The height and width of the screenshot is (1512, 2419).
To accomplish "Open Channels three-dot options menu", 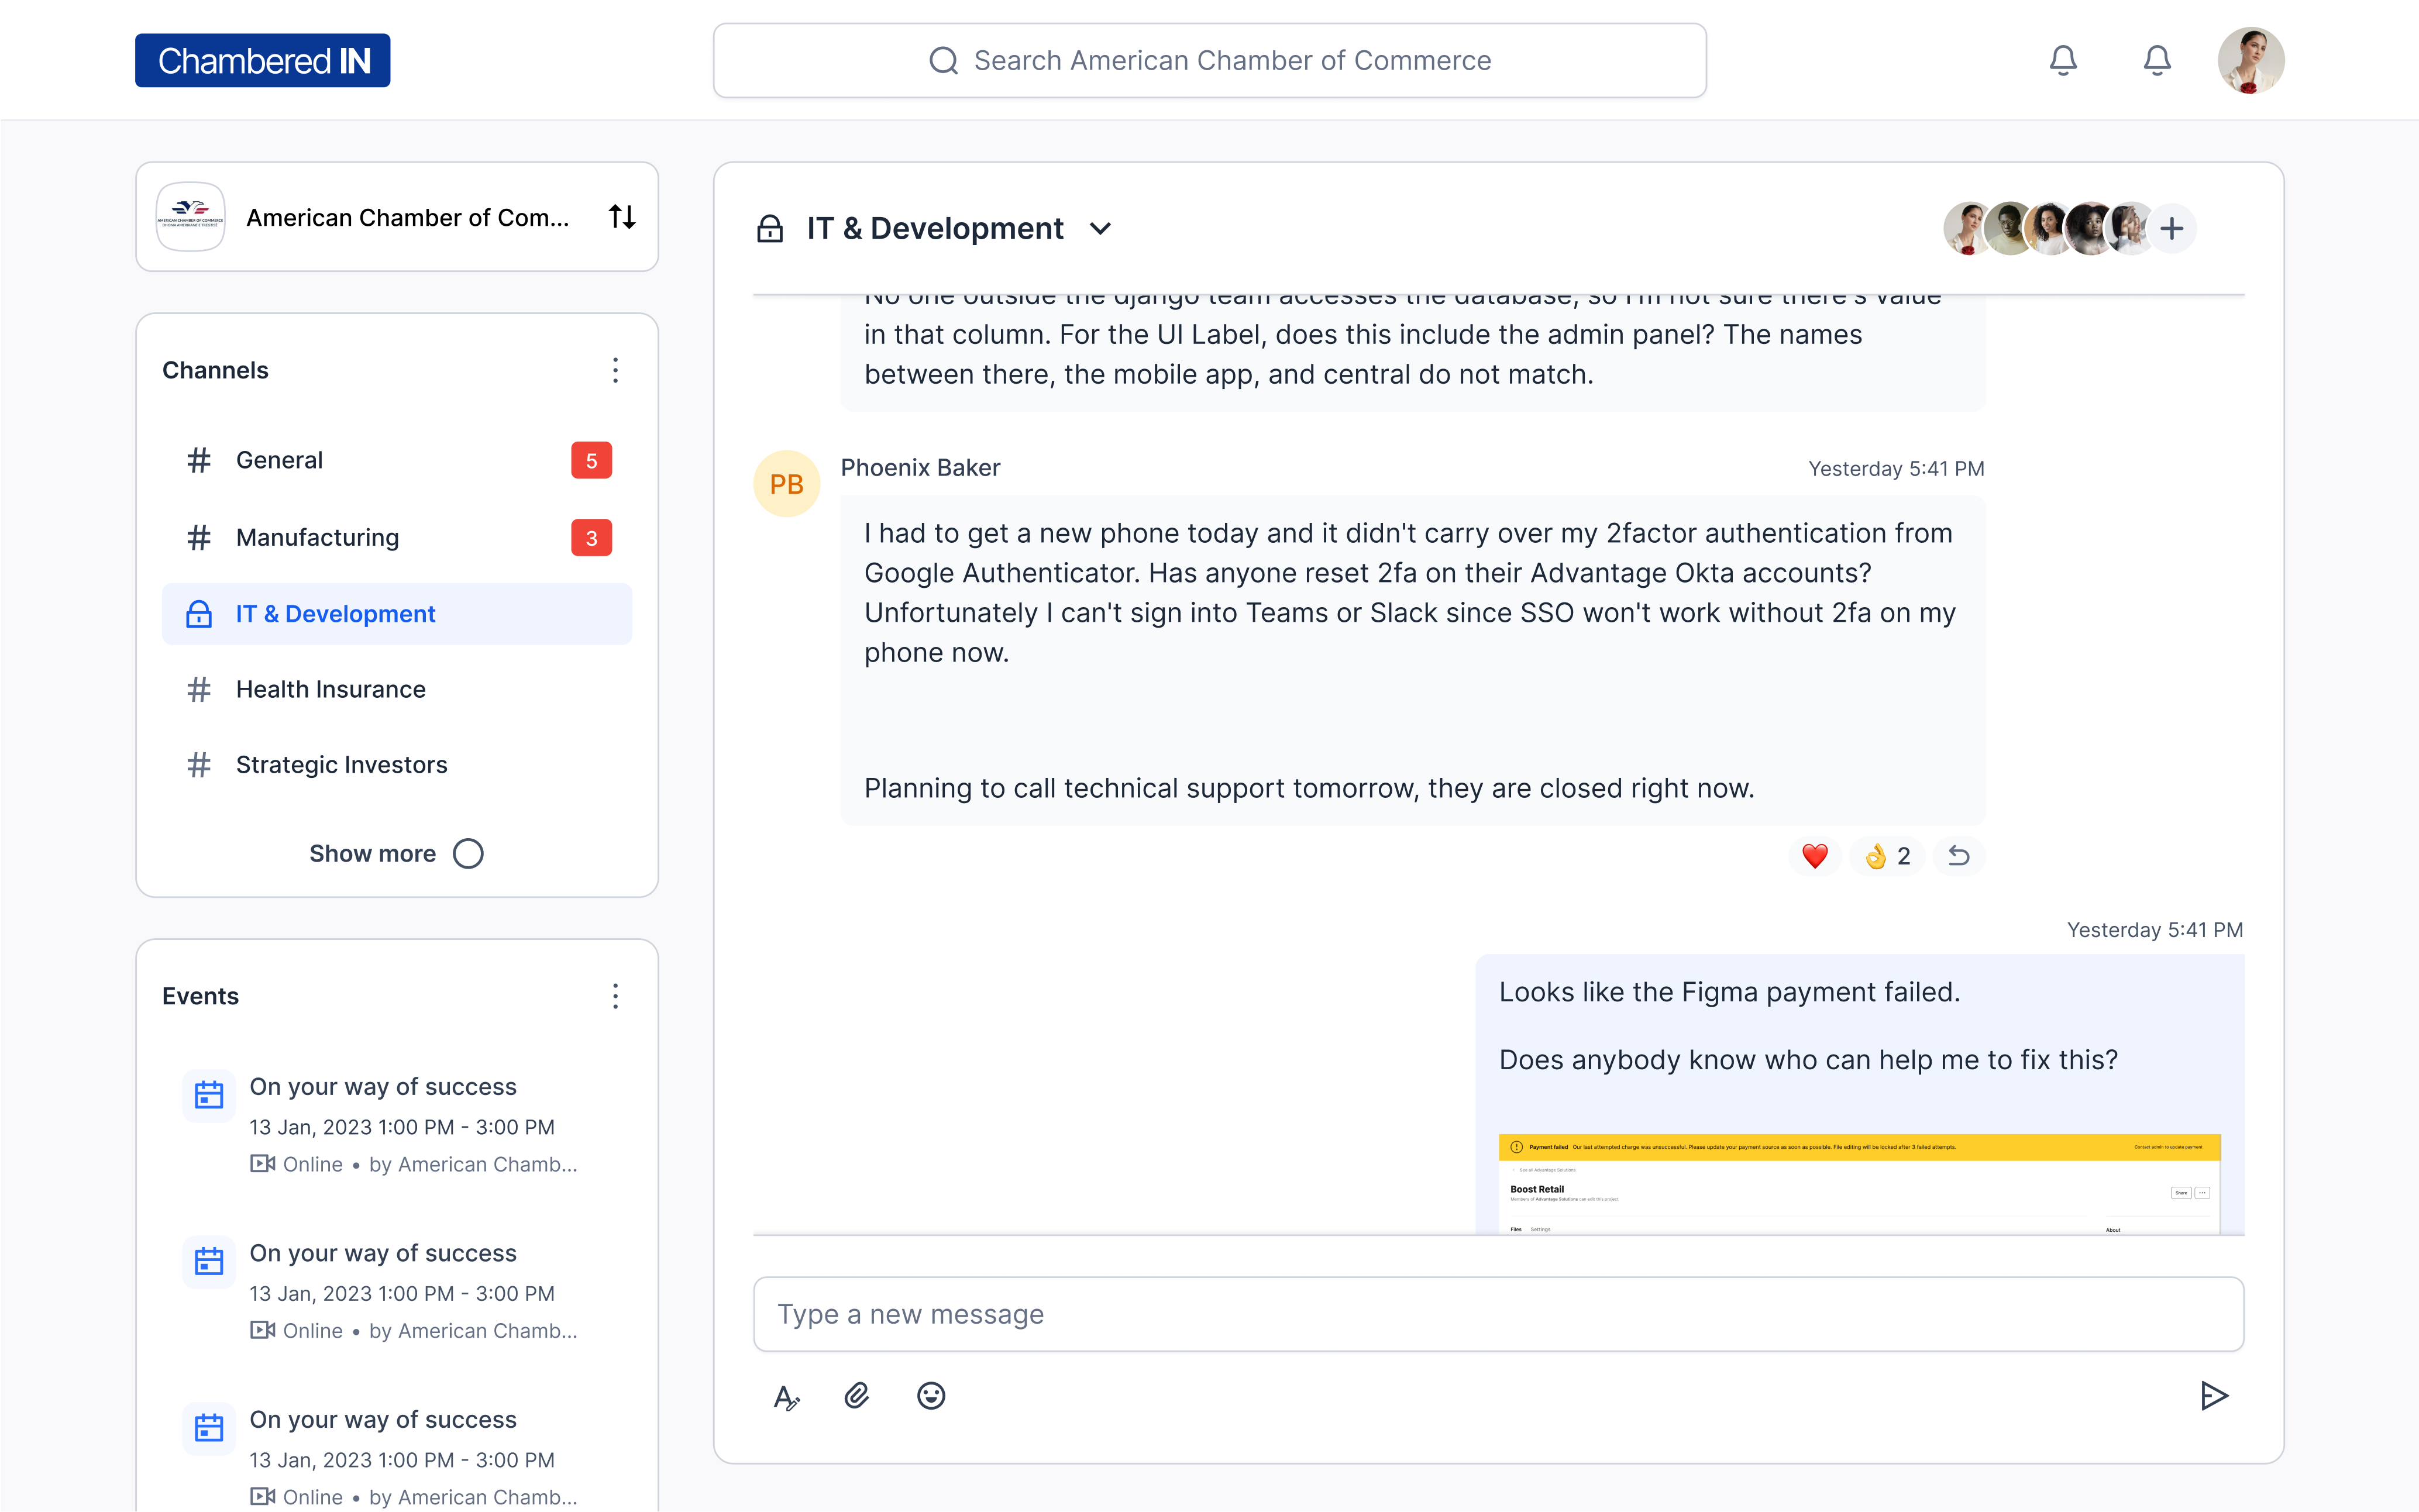I will tap(615, 370).
